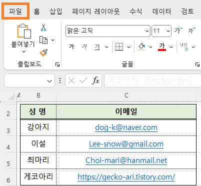Open the Lee-snow@gmail.com link
201x186 pixels.
click(x=126, y=144)
